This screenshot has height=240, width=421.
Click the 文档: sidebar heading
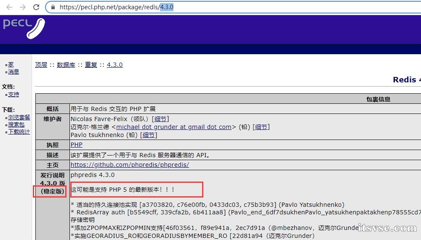[8, 87]
